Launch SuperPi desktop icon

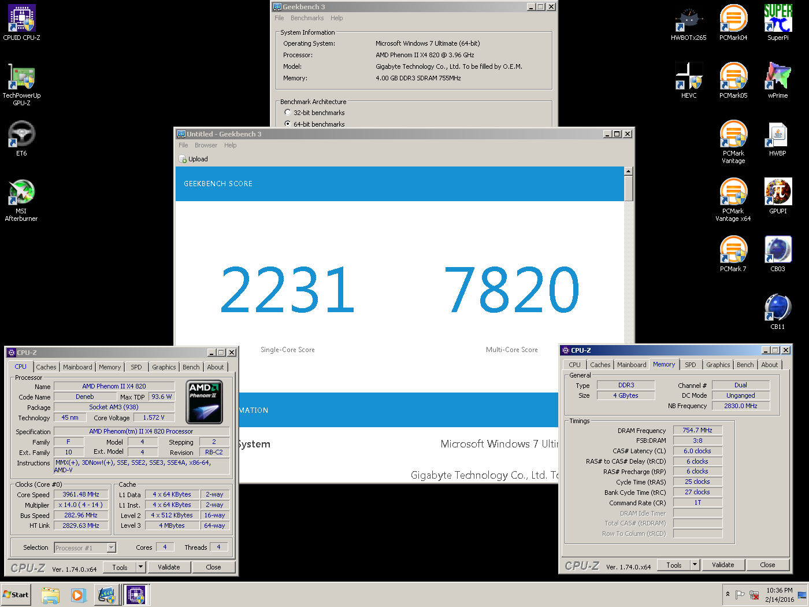(x=778, y=23)
